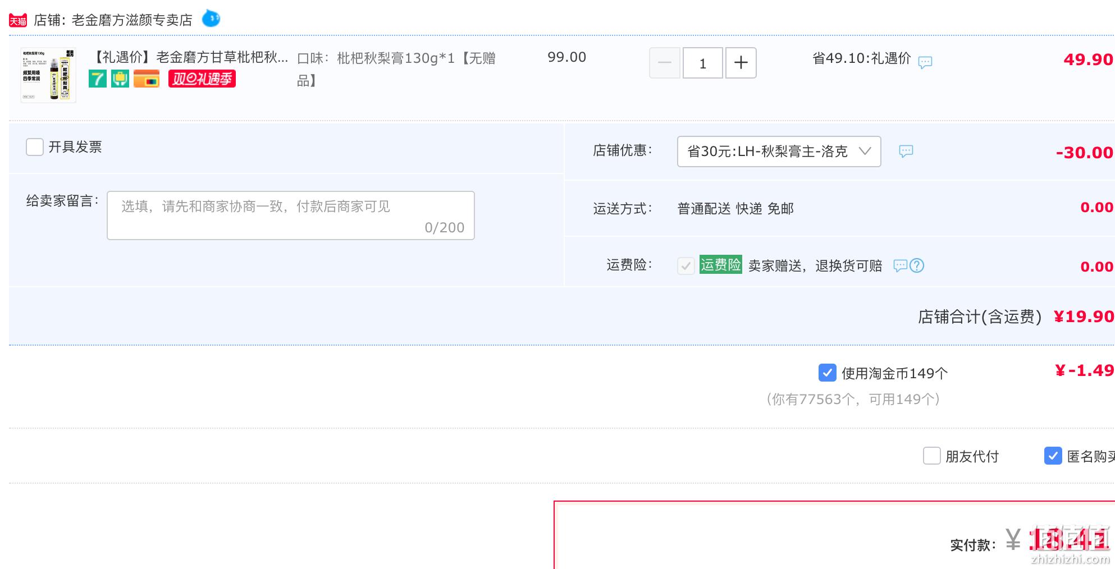The image size is (1115, 569).
Task: Click the Tmall logo icon beside store name
Action: [x=18, y=21]
